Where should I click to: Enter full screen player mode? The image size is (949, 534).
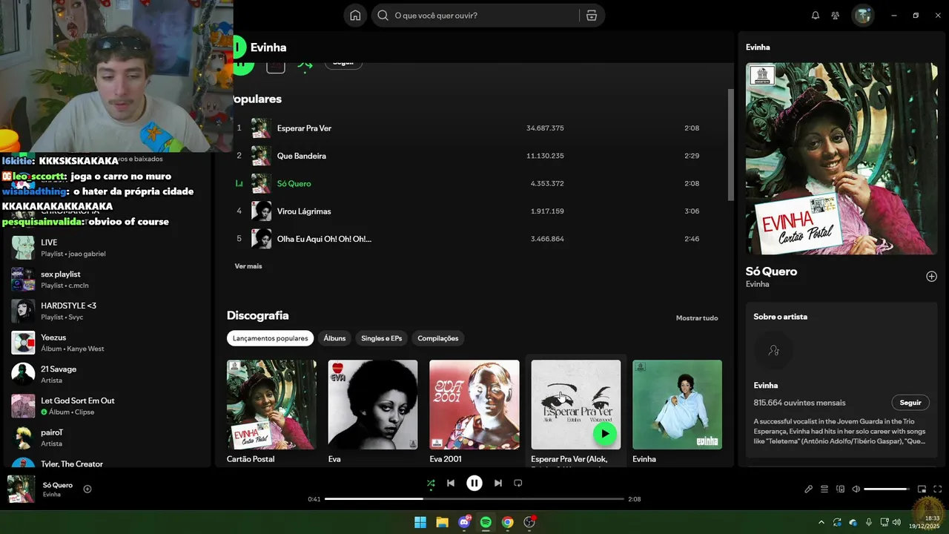point(938,489)
